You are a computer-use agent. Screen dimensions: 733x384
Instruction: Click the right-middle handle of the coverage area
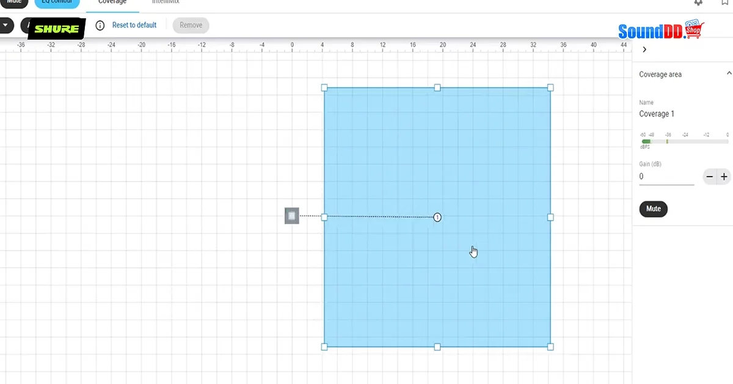point(550,217)
